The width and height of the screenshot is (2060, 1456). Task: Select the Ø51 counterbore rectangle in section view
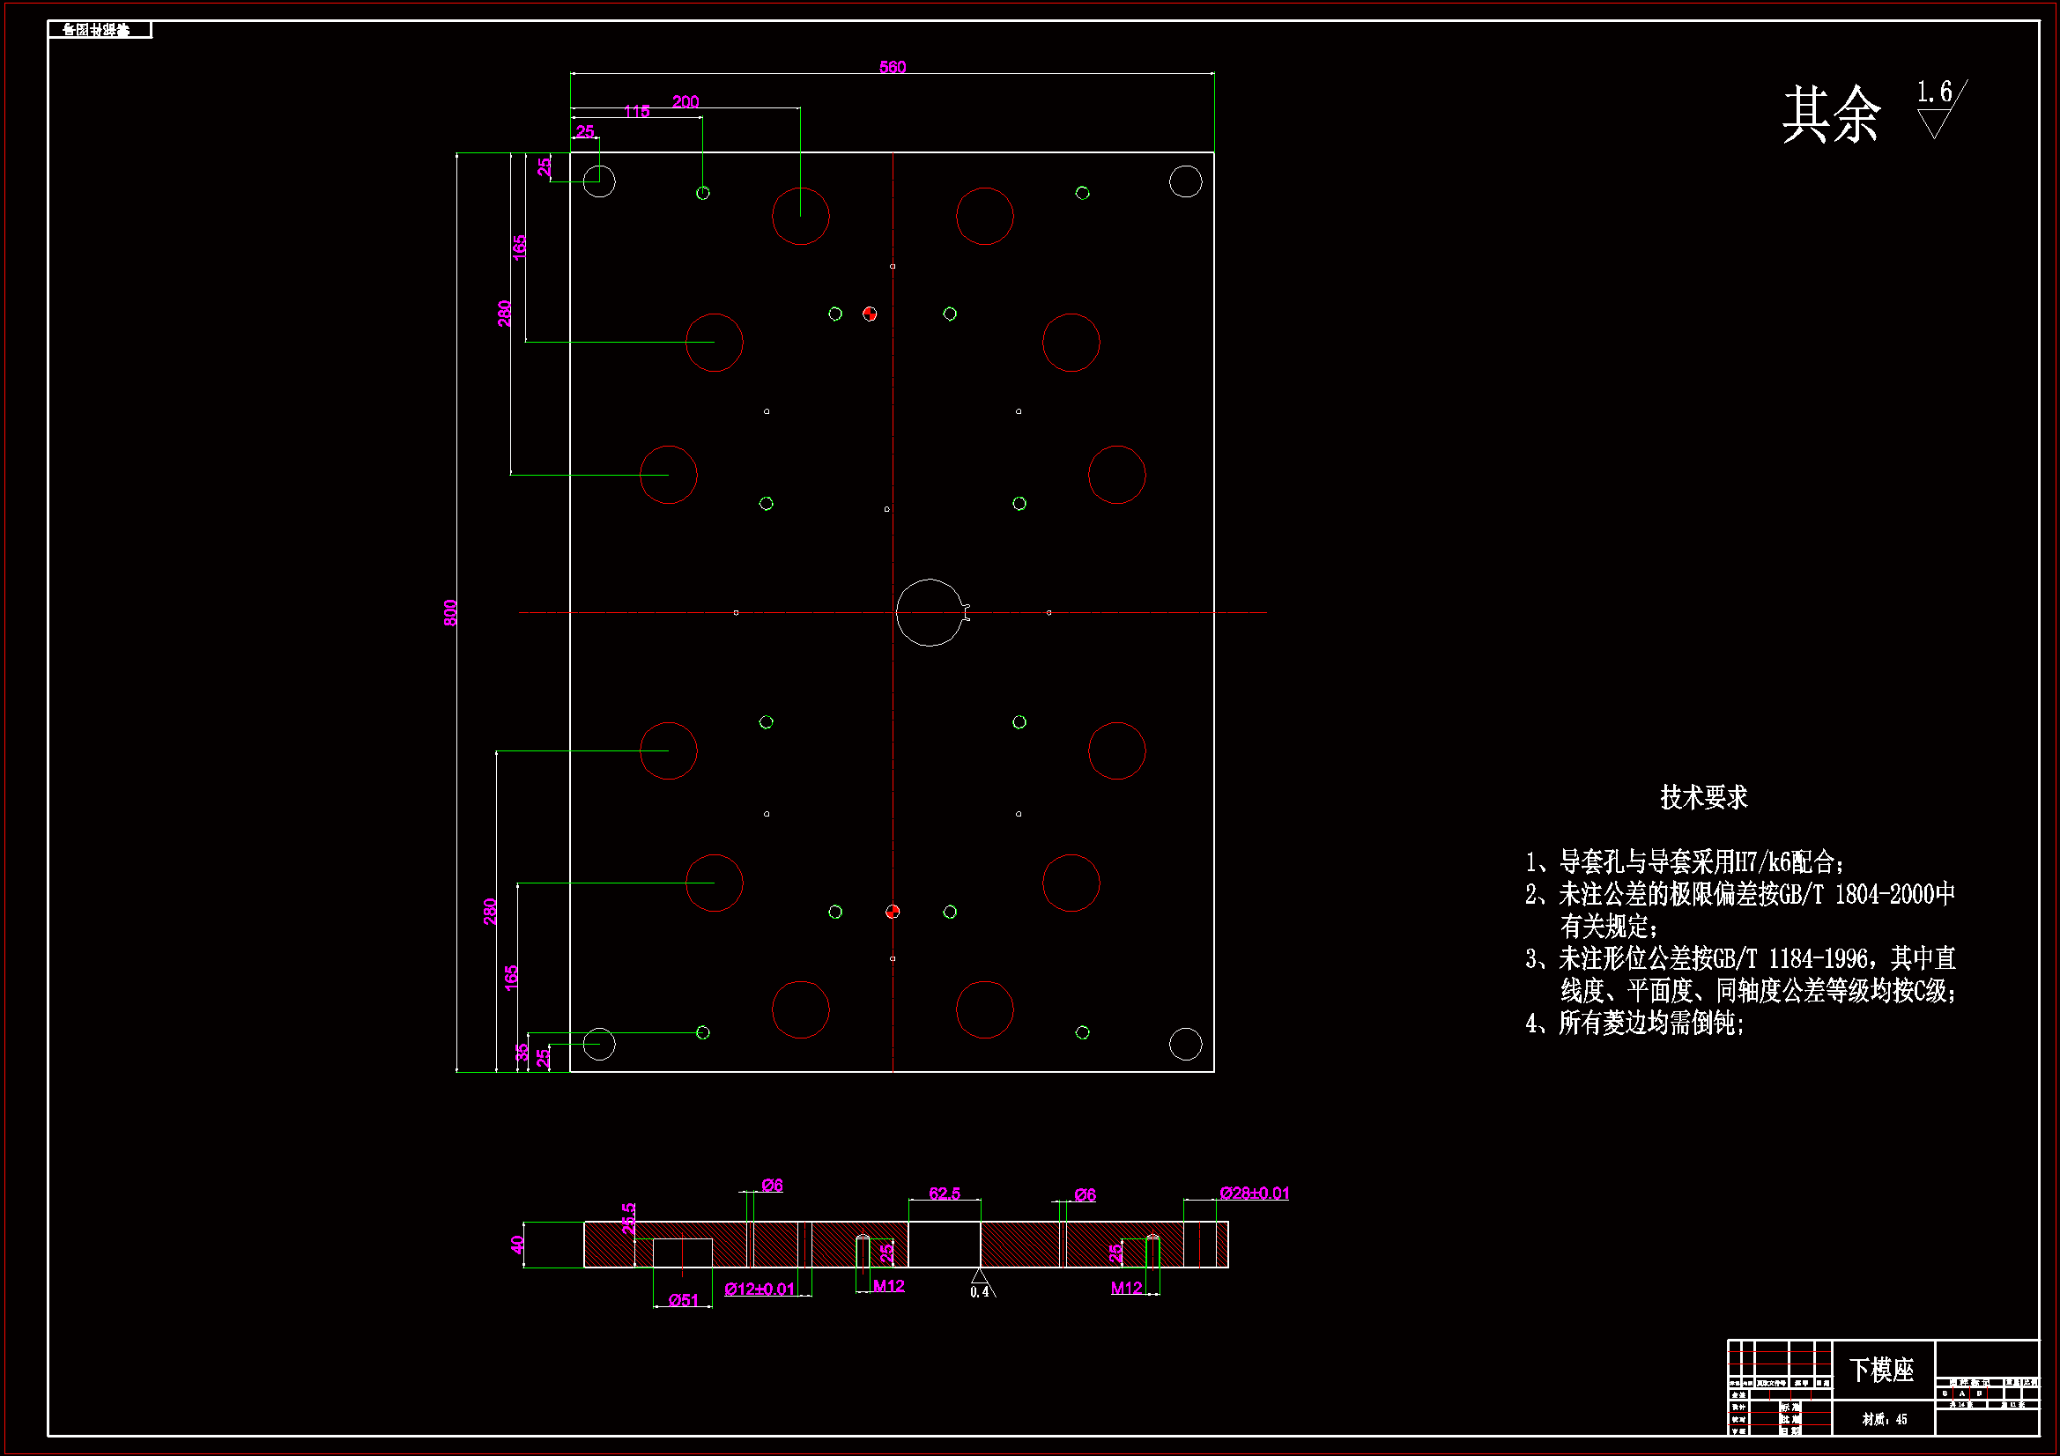pos(683,1253)
